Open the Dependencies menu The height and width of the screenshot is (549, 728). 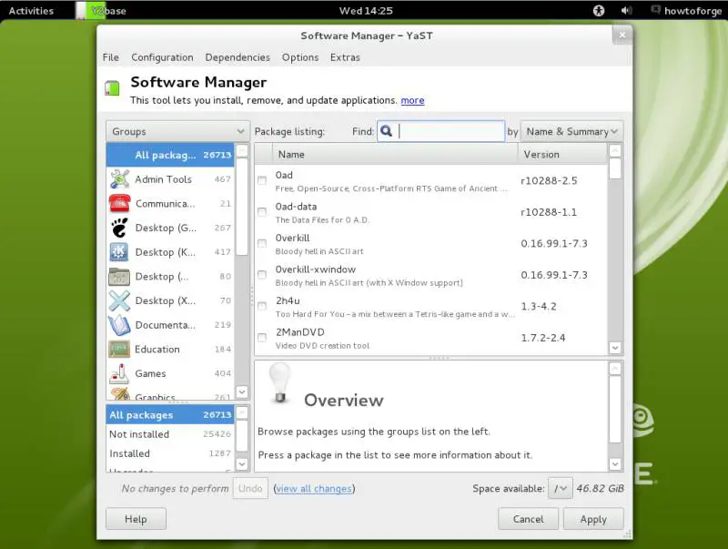point(238,57)
